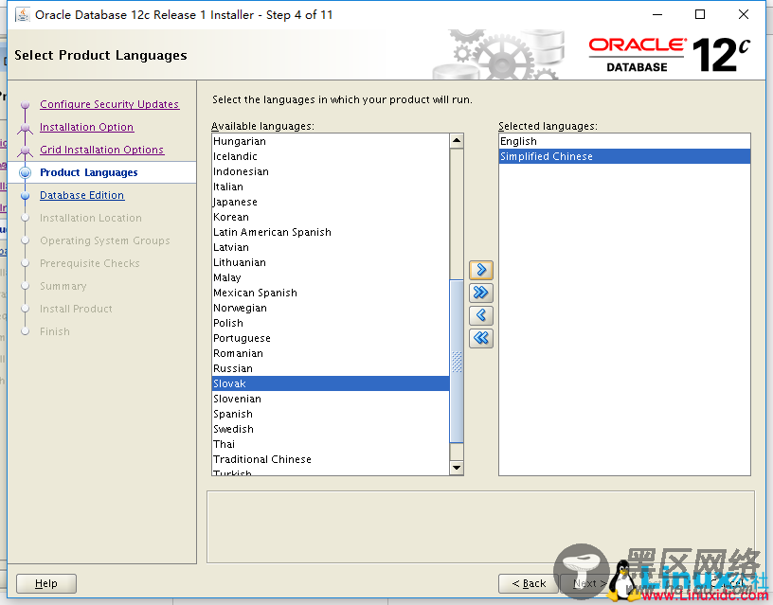Add selected language with single right arrow

tap(480, 270)
